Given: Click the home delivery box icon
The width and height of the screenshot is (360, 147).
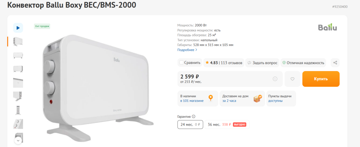Looking at the screenshot, I should (x=257, y=98).
